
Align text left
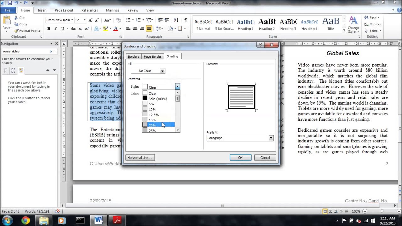[128, 29]
